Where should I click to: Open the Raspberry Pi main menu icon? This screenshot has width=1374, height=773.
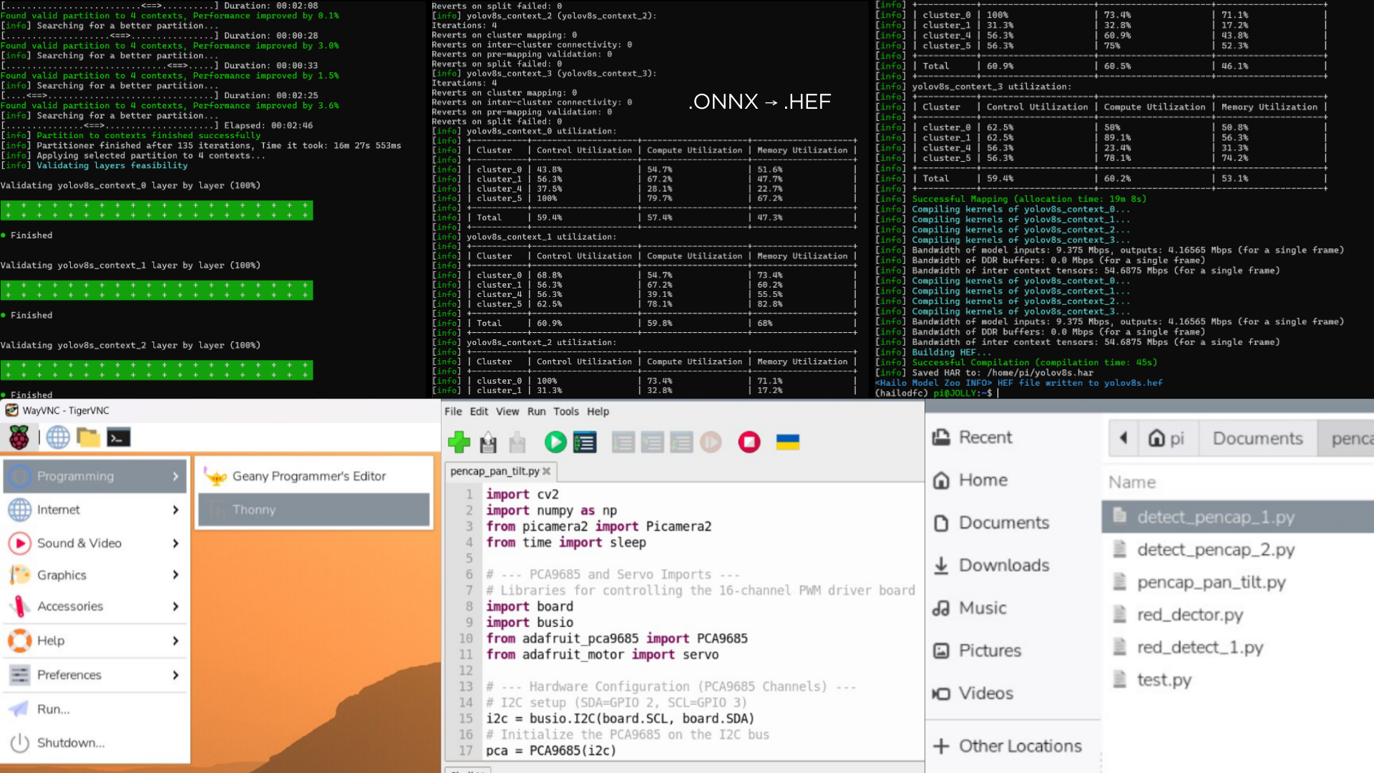(x=19, y=437)
